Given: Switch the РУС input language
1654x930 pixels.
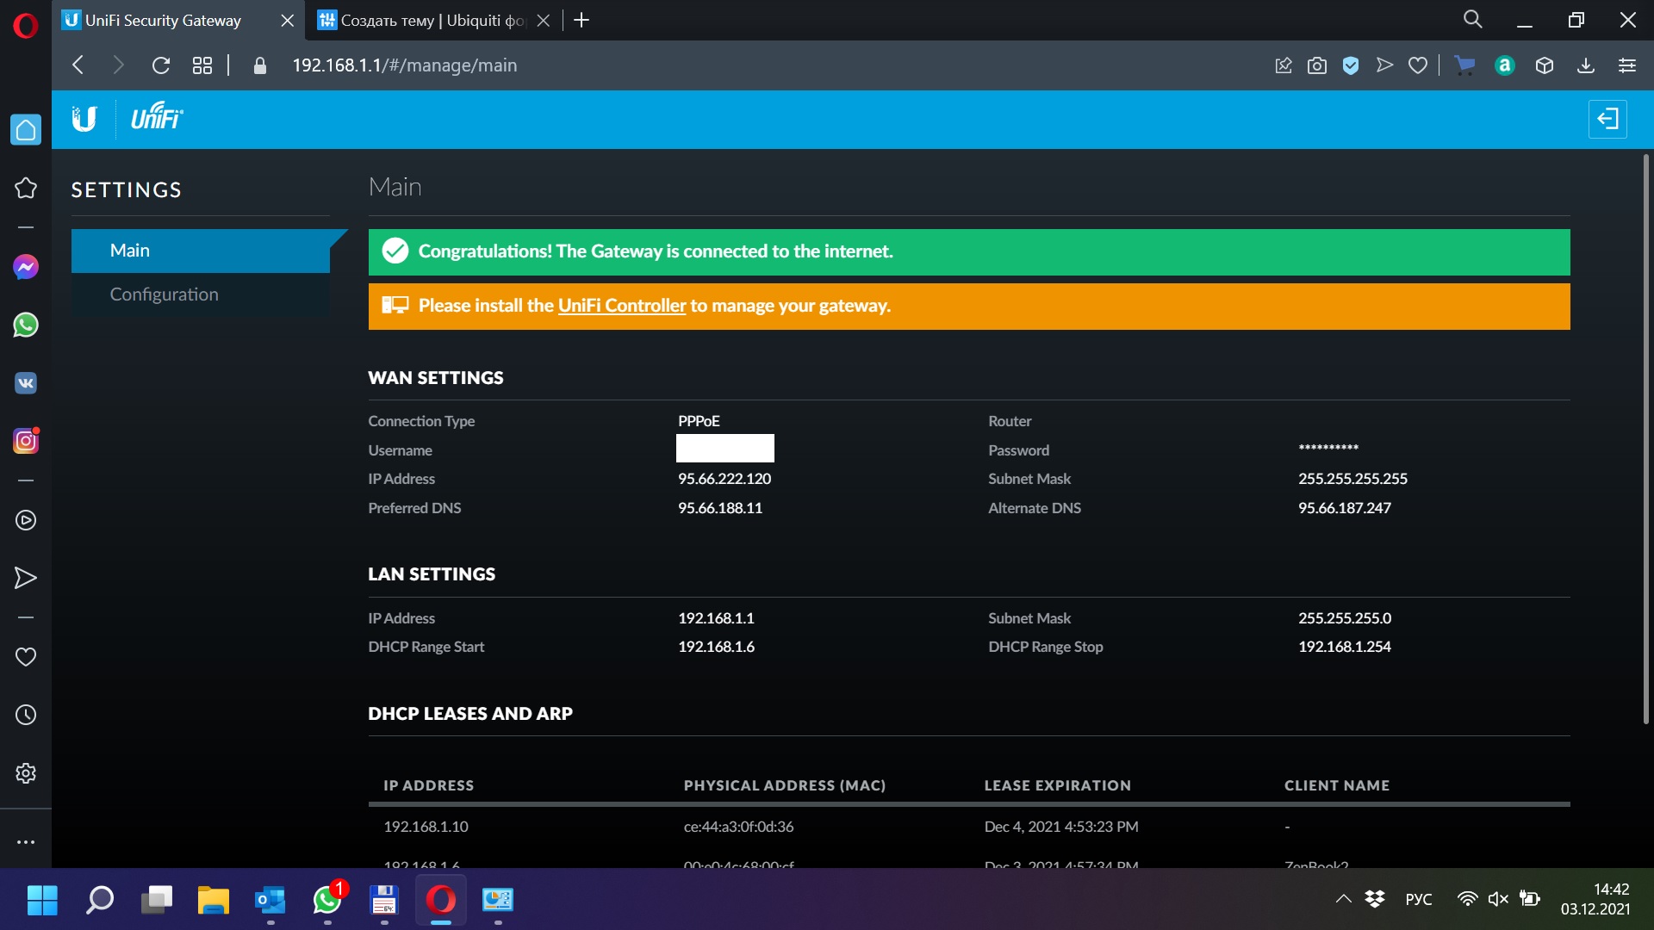Looking at the screenshot, I should 1419,899.
